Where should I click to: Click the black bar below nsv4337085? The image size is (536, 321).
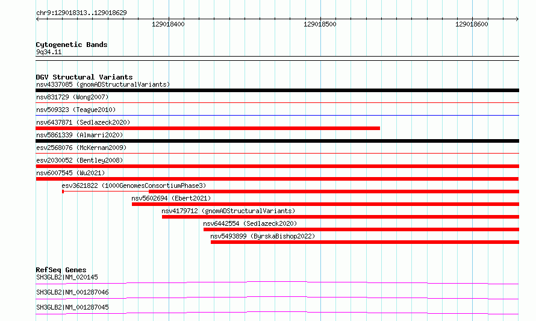[x=277, y=90]
